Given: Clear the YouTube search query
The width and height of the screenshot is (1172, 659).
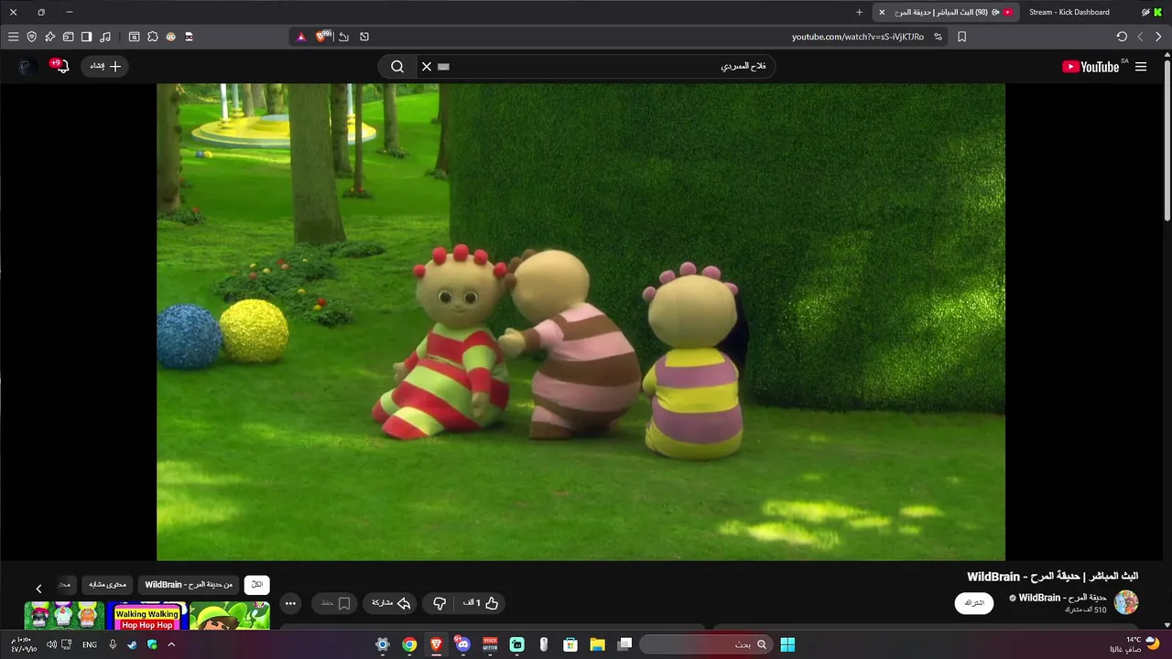Looking at the screenshot, I should pyautogui.click(x=426, y=66).
